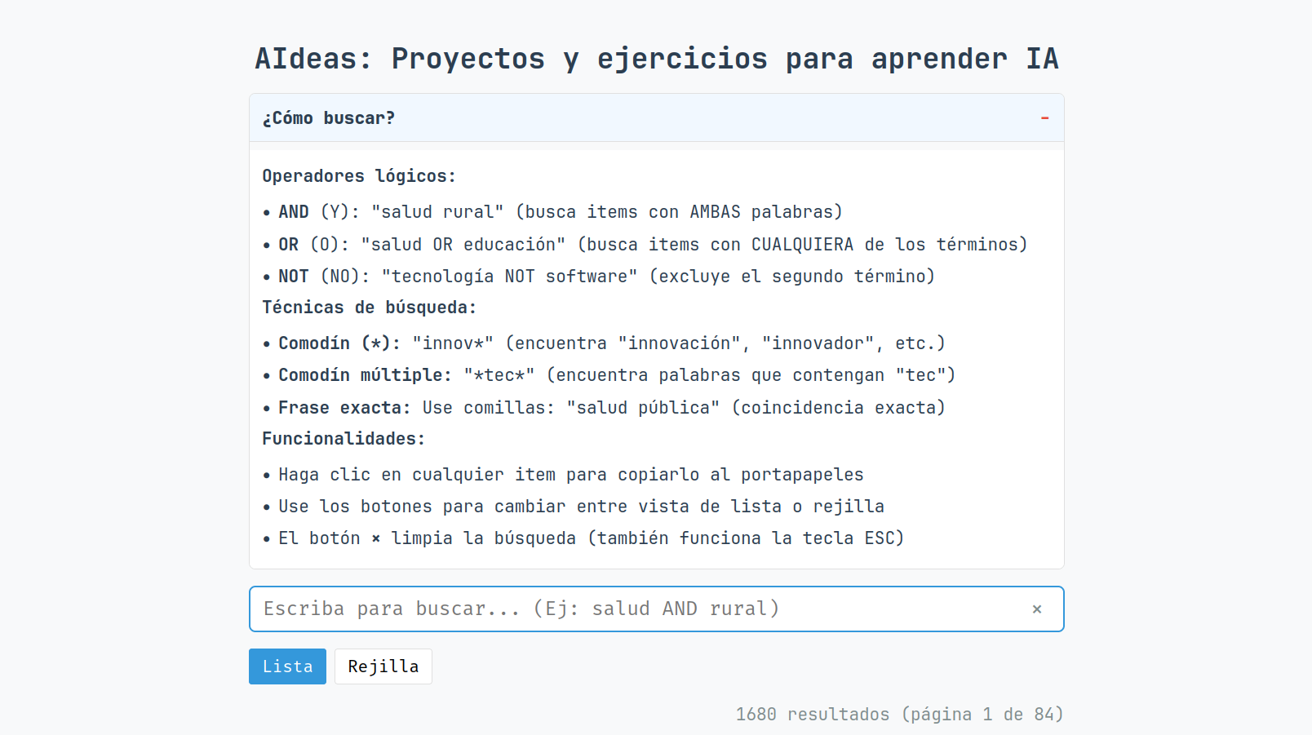
Task: Collapse the ¿Cómo buscar? help panel using the minus icon
Action: point(1044,118)
